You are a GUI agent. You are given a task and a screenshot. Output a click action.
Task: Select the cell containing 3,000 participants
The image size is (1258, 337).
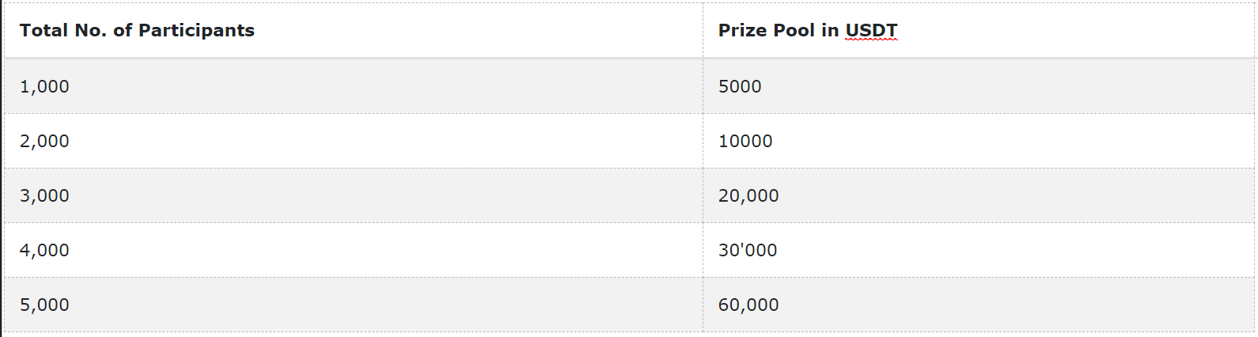tap(353, 195)
